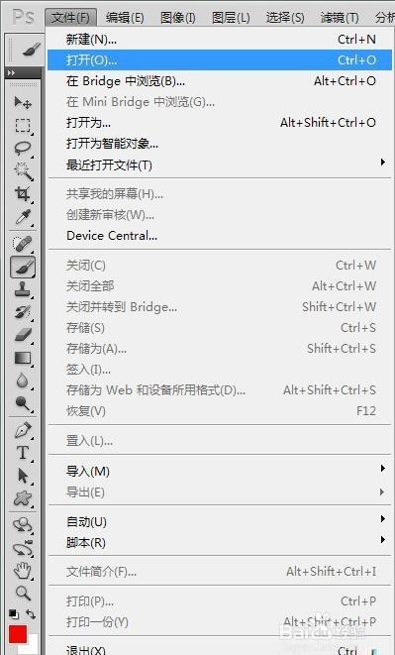Image resolution: width=395 pixels, height=655 pixels.
Task: Select the Rectangular Marquee tool
Action: point(23,125)
